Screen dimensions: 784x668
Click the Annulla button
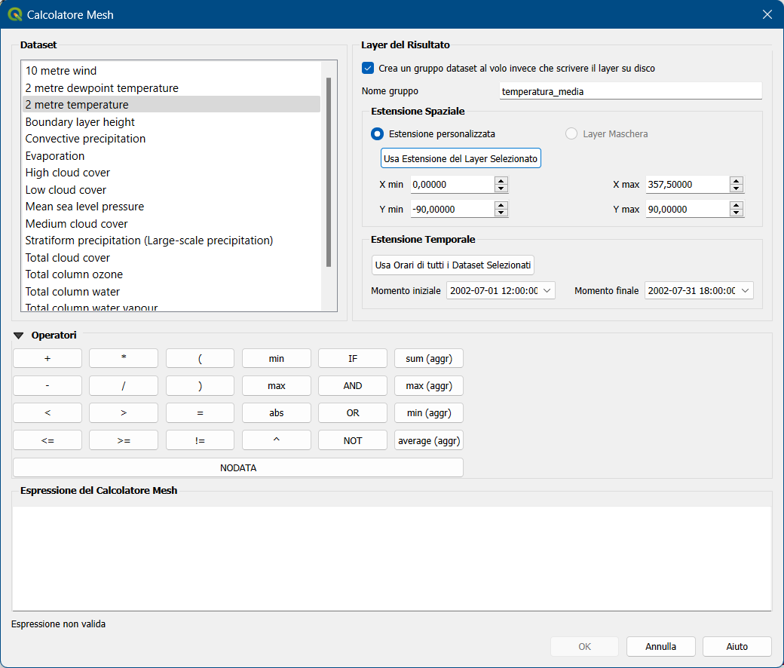[660, 646]
